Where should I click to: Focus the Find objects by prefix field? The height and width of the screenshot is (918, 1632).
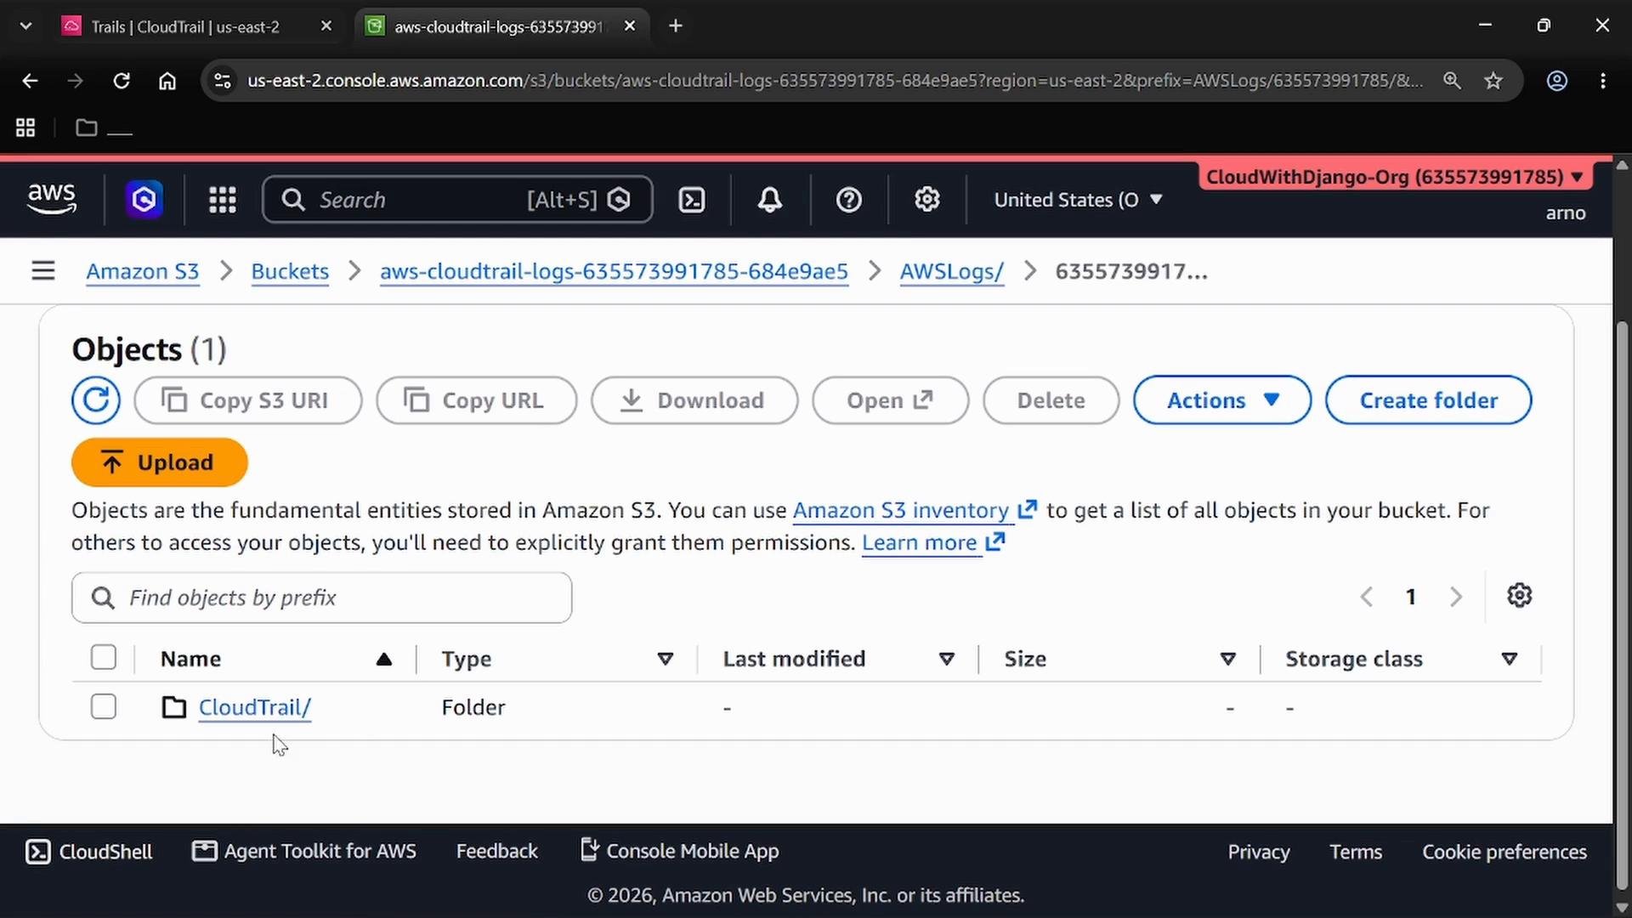tap(322, 598)
